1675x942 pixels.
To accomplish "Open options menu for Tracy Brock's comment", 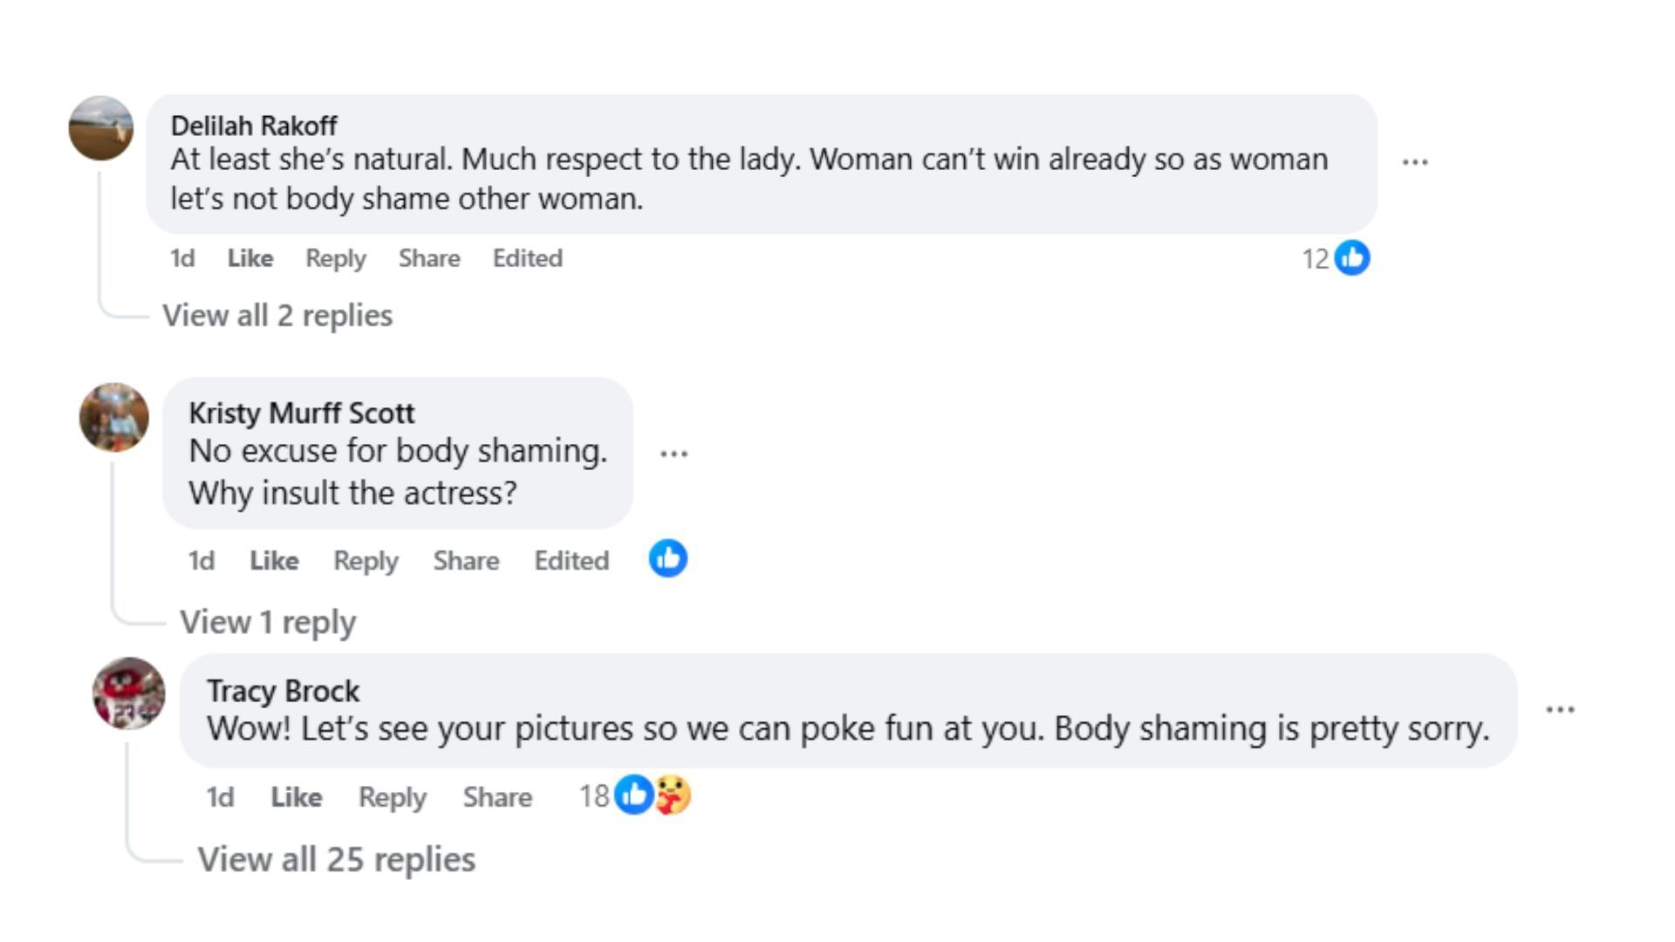I will [x=1560, y=710].
